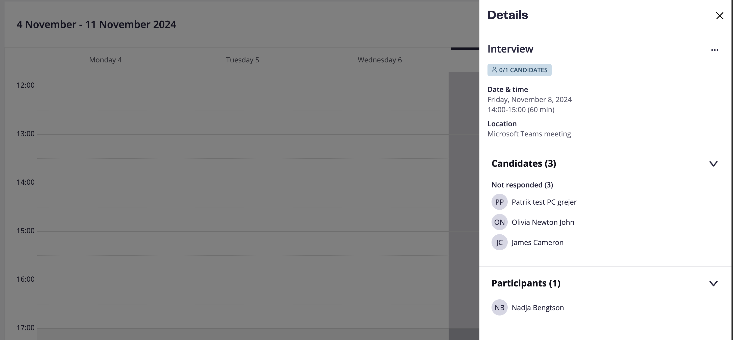
Task: Click the 0/1 CANDIDATES badge
Action: pyautogui.click(x=519, y=70)
